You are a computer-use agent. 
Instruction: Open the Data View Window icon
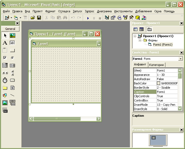point(138,18)
